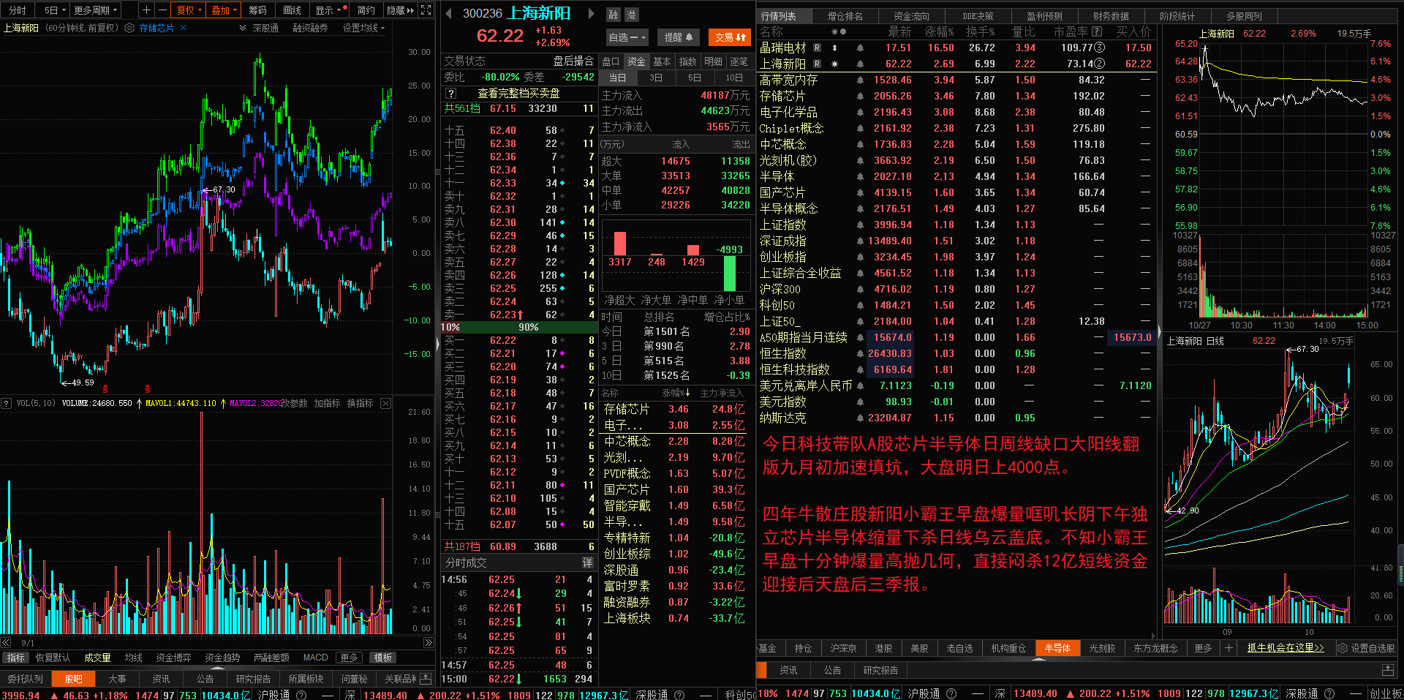This screenshot has height=700, width=1404.
Task: Close the VOL indicator pane
Action: [385, 403]
